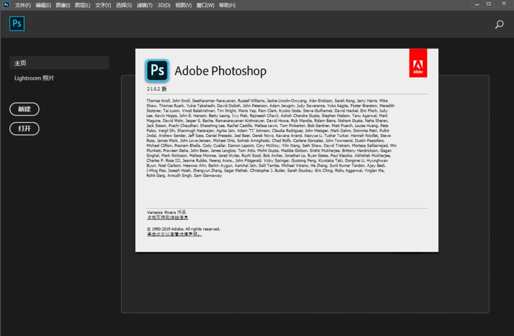The image size is (514, 336).
Task: Click the 打开 button
Action: (25, 129)
